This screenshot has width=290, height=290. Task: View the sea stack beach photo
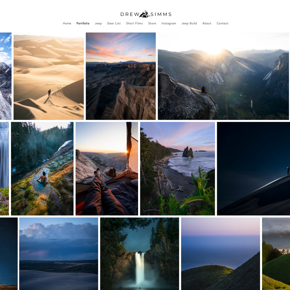pos(177,168)
